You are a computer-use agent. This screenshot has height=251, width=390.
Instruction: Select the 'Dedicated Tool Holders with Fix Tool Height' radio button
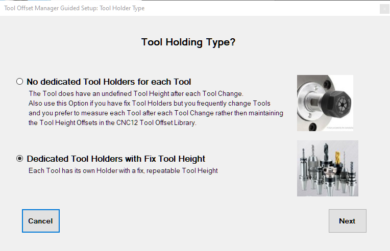(19, 159)
